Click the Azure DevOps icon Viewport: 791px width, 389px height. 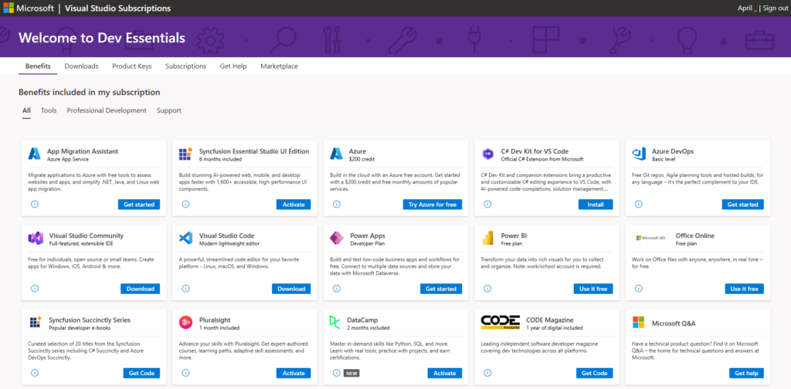(x=639, y=154)
